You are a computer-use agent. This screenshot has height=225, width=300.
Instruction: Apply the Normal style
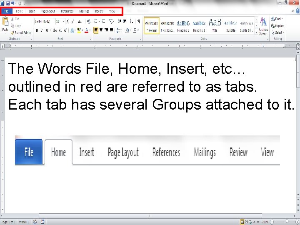click(152, 26)
